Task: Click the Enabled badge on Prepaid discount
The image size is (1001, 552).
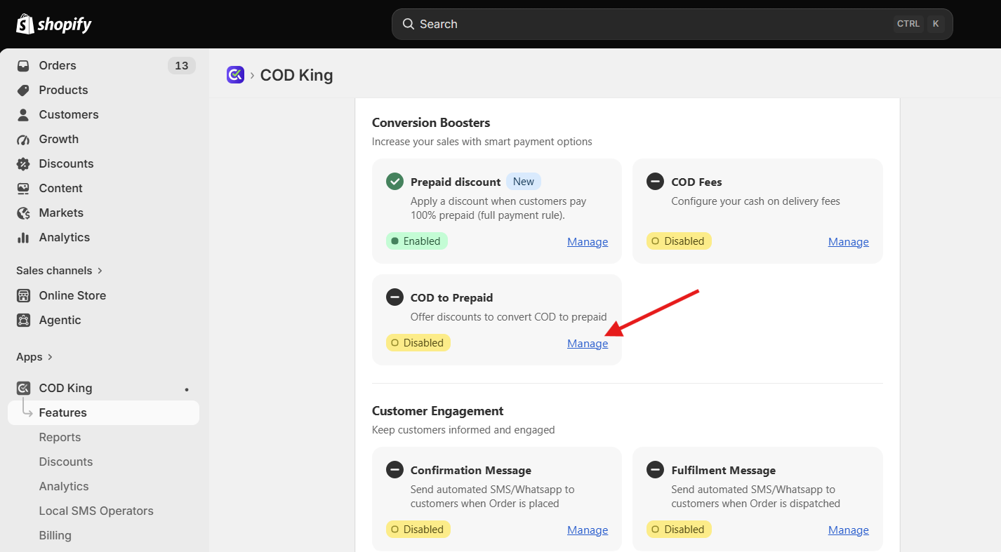Action: click(x=417, y=241)
